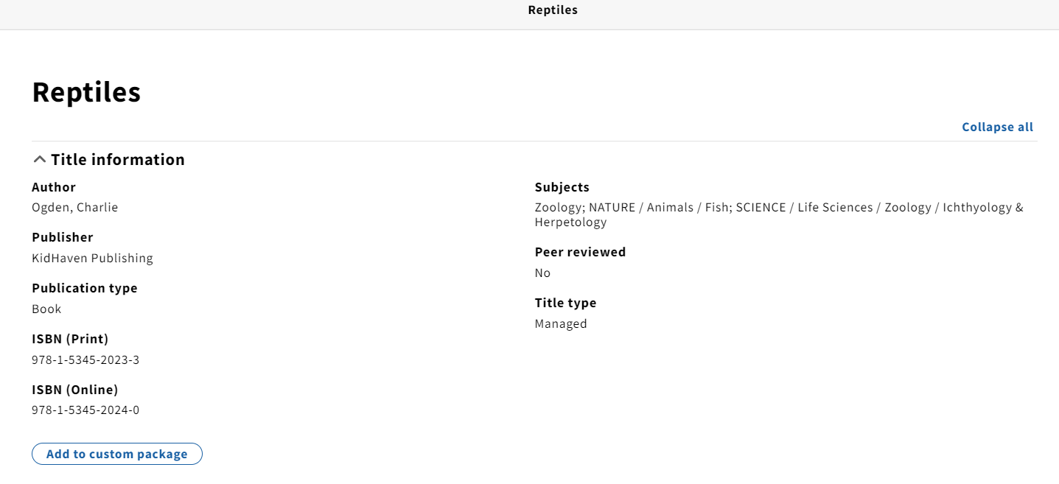Click the ISBN (Print) field label
This screenshot has height=484, width=1059.
click(70, 339)
